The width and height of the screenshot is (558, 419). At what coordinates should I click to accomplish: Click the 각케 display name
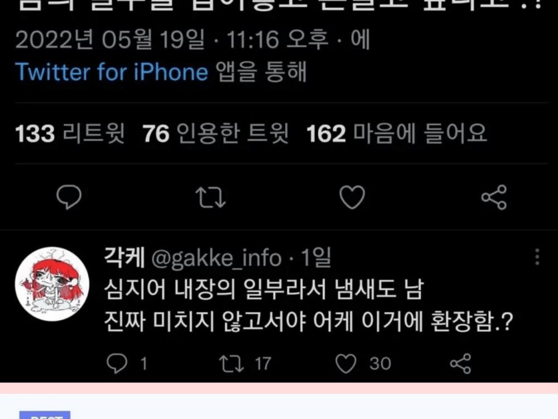(124, 257)
